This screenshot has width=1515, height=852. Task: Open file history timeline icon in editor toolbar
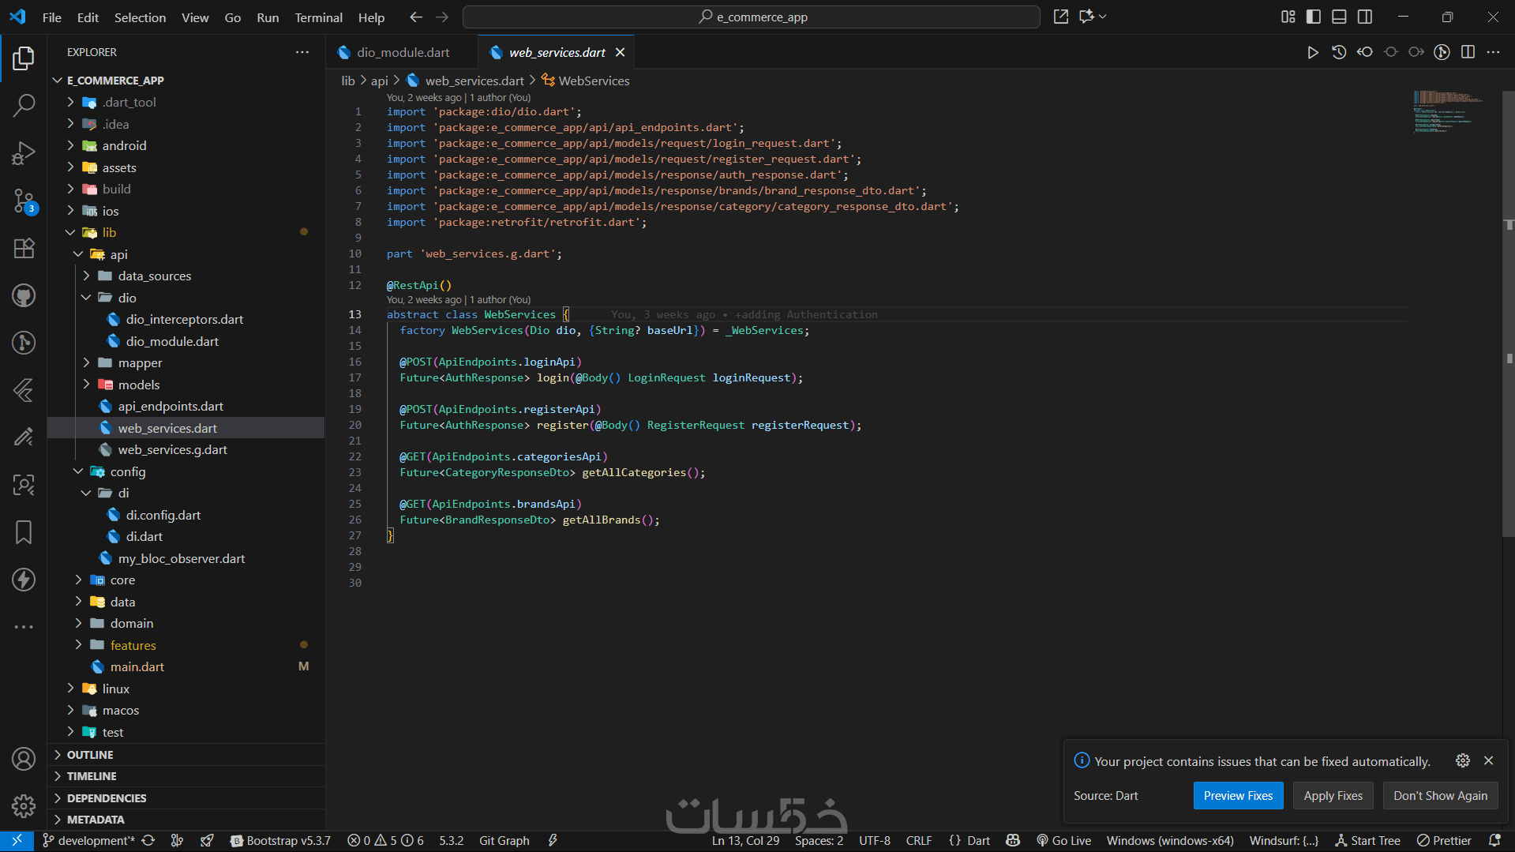click(x=1339, y=52)
